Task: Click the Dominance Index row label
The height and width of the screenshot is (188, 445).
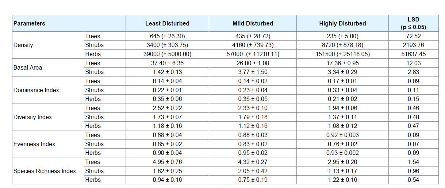Action: pos(36,90)
